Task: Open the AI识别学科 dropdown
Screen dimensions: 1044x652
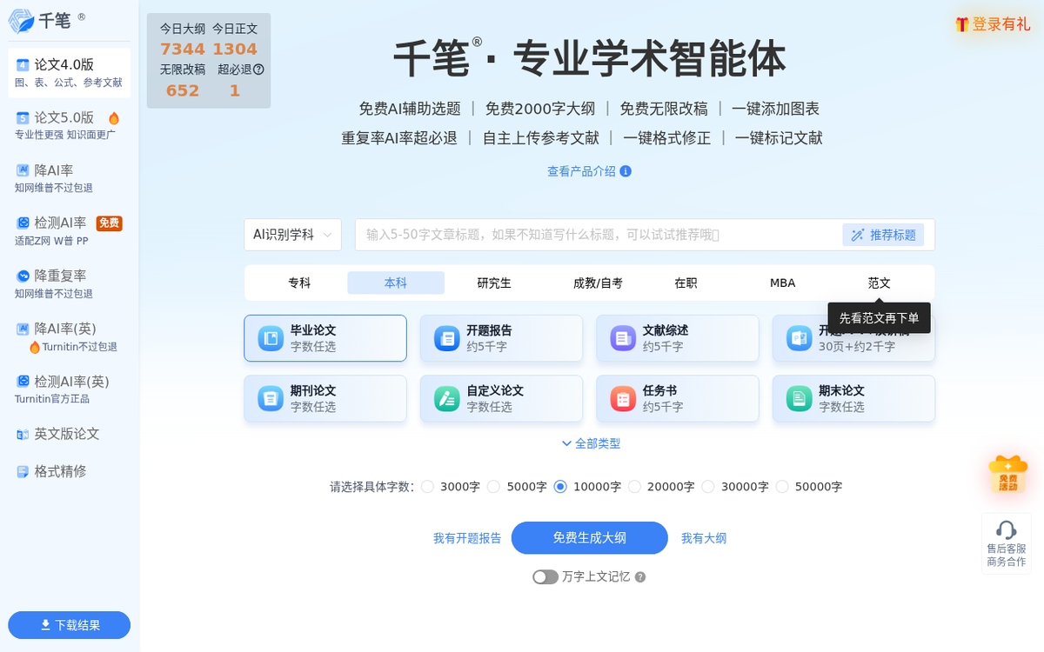Action: point(292,235)
